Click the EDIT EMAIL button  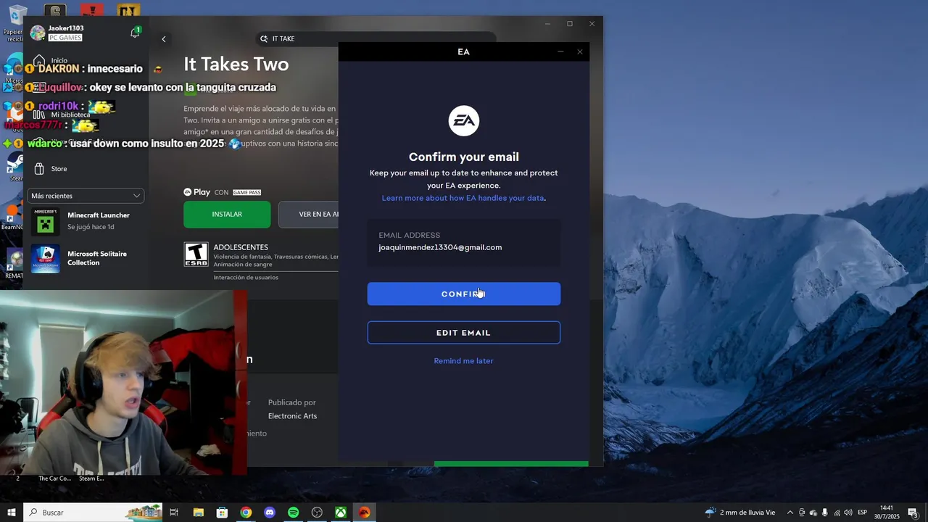click(463, 333)
